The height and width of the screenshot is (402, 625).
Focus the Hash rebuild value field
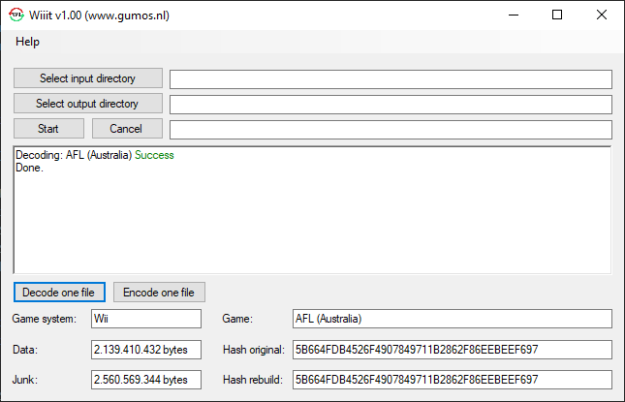coord(453,379)
